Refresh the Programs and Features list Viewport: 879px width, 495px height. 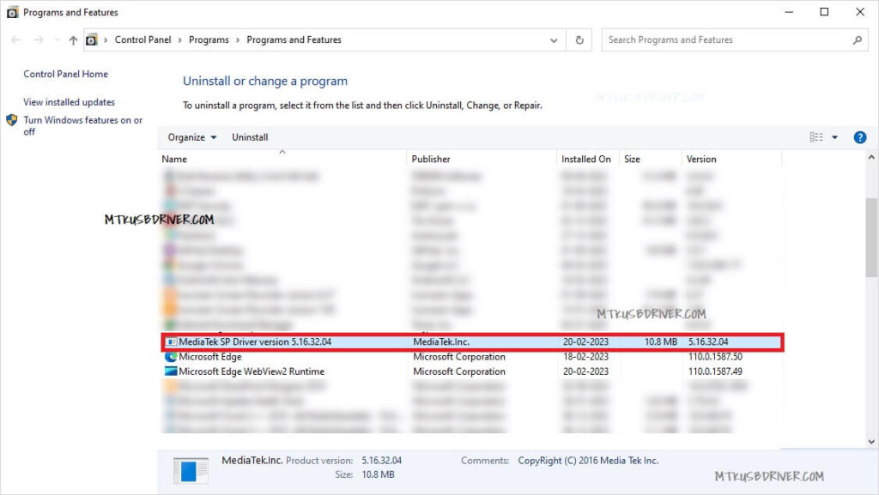[x=580, y=40]
